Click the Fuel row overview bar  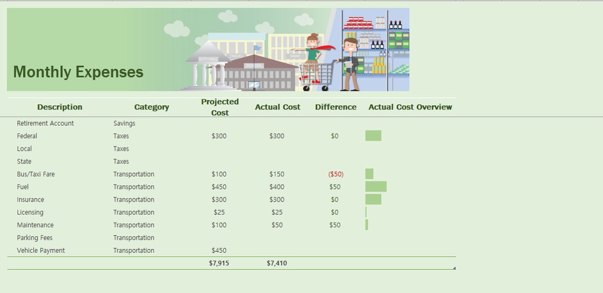pos(376,187)
